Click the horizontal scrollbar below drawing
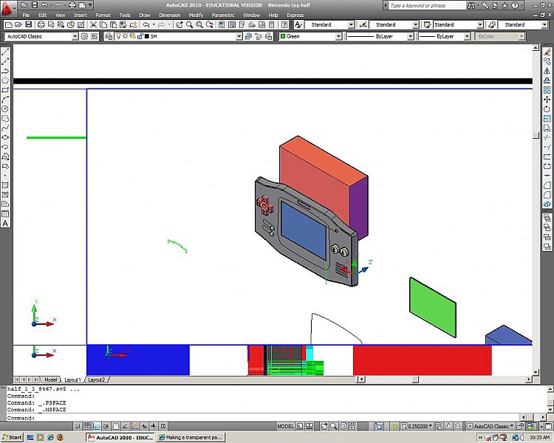 [x=445, y=380]
